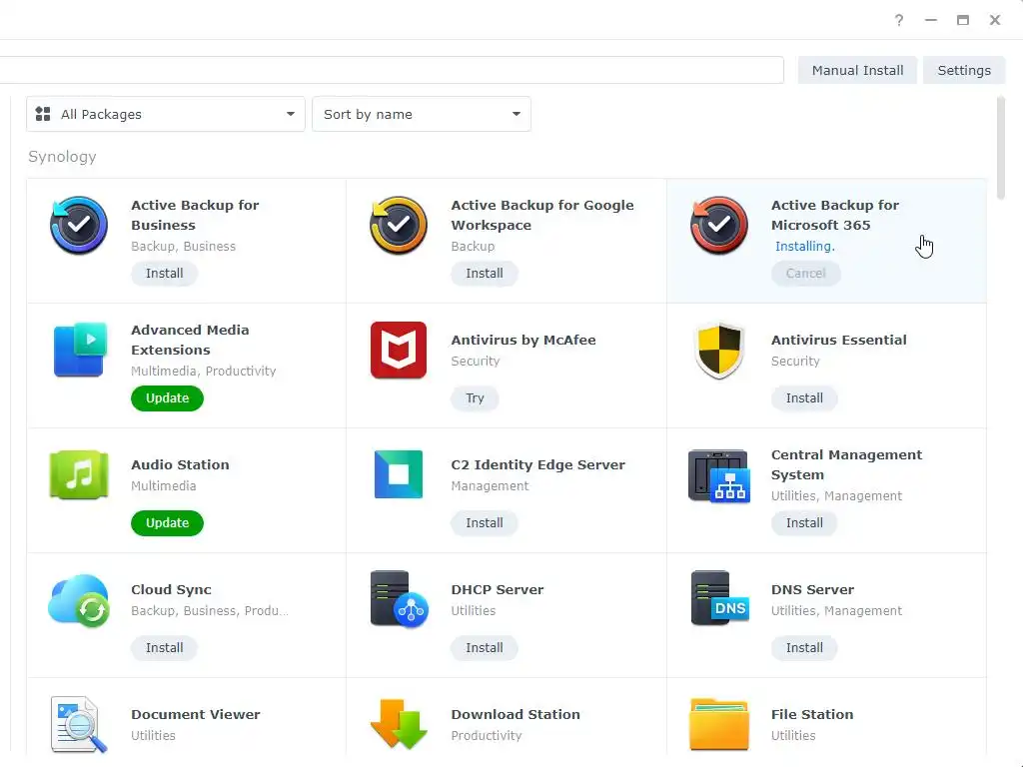Click the Antivirus by McAfee title
This screenshot has width=1023, height=767.
[x=523, y=340]
